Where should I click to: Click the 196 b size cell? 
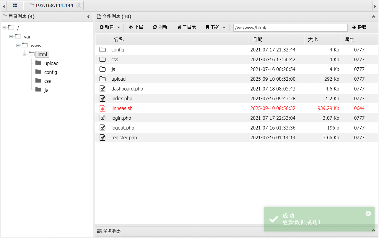333,128
